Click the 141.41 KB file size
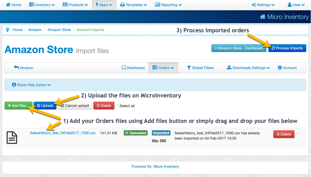 (x=108, y=133)
